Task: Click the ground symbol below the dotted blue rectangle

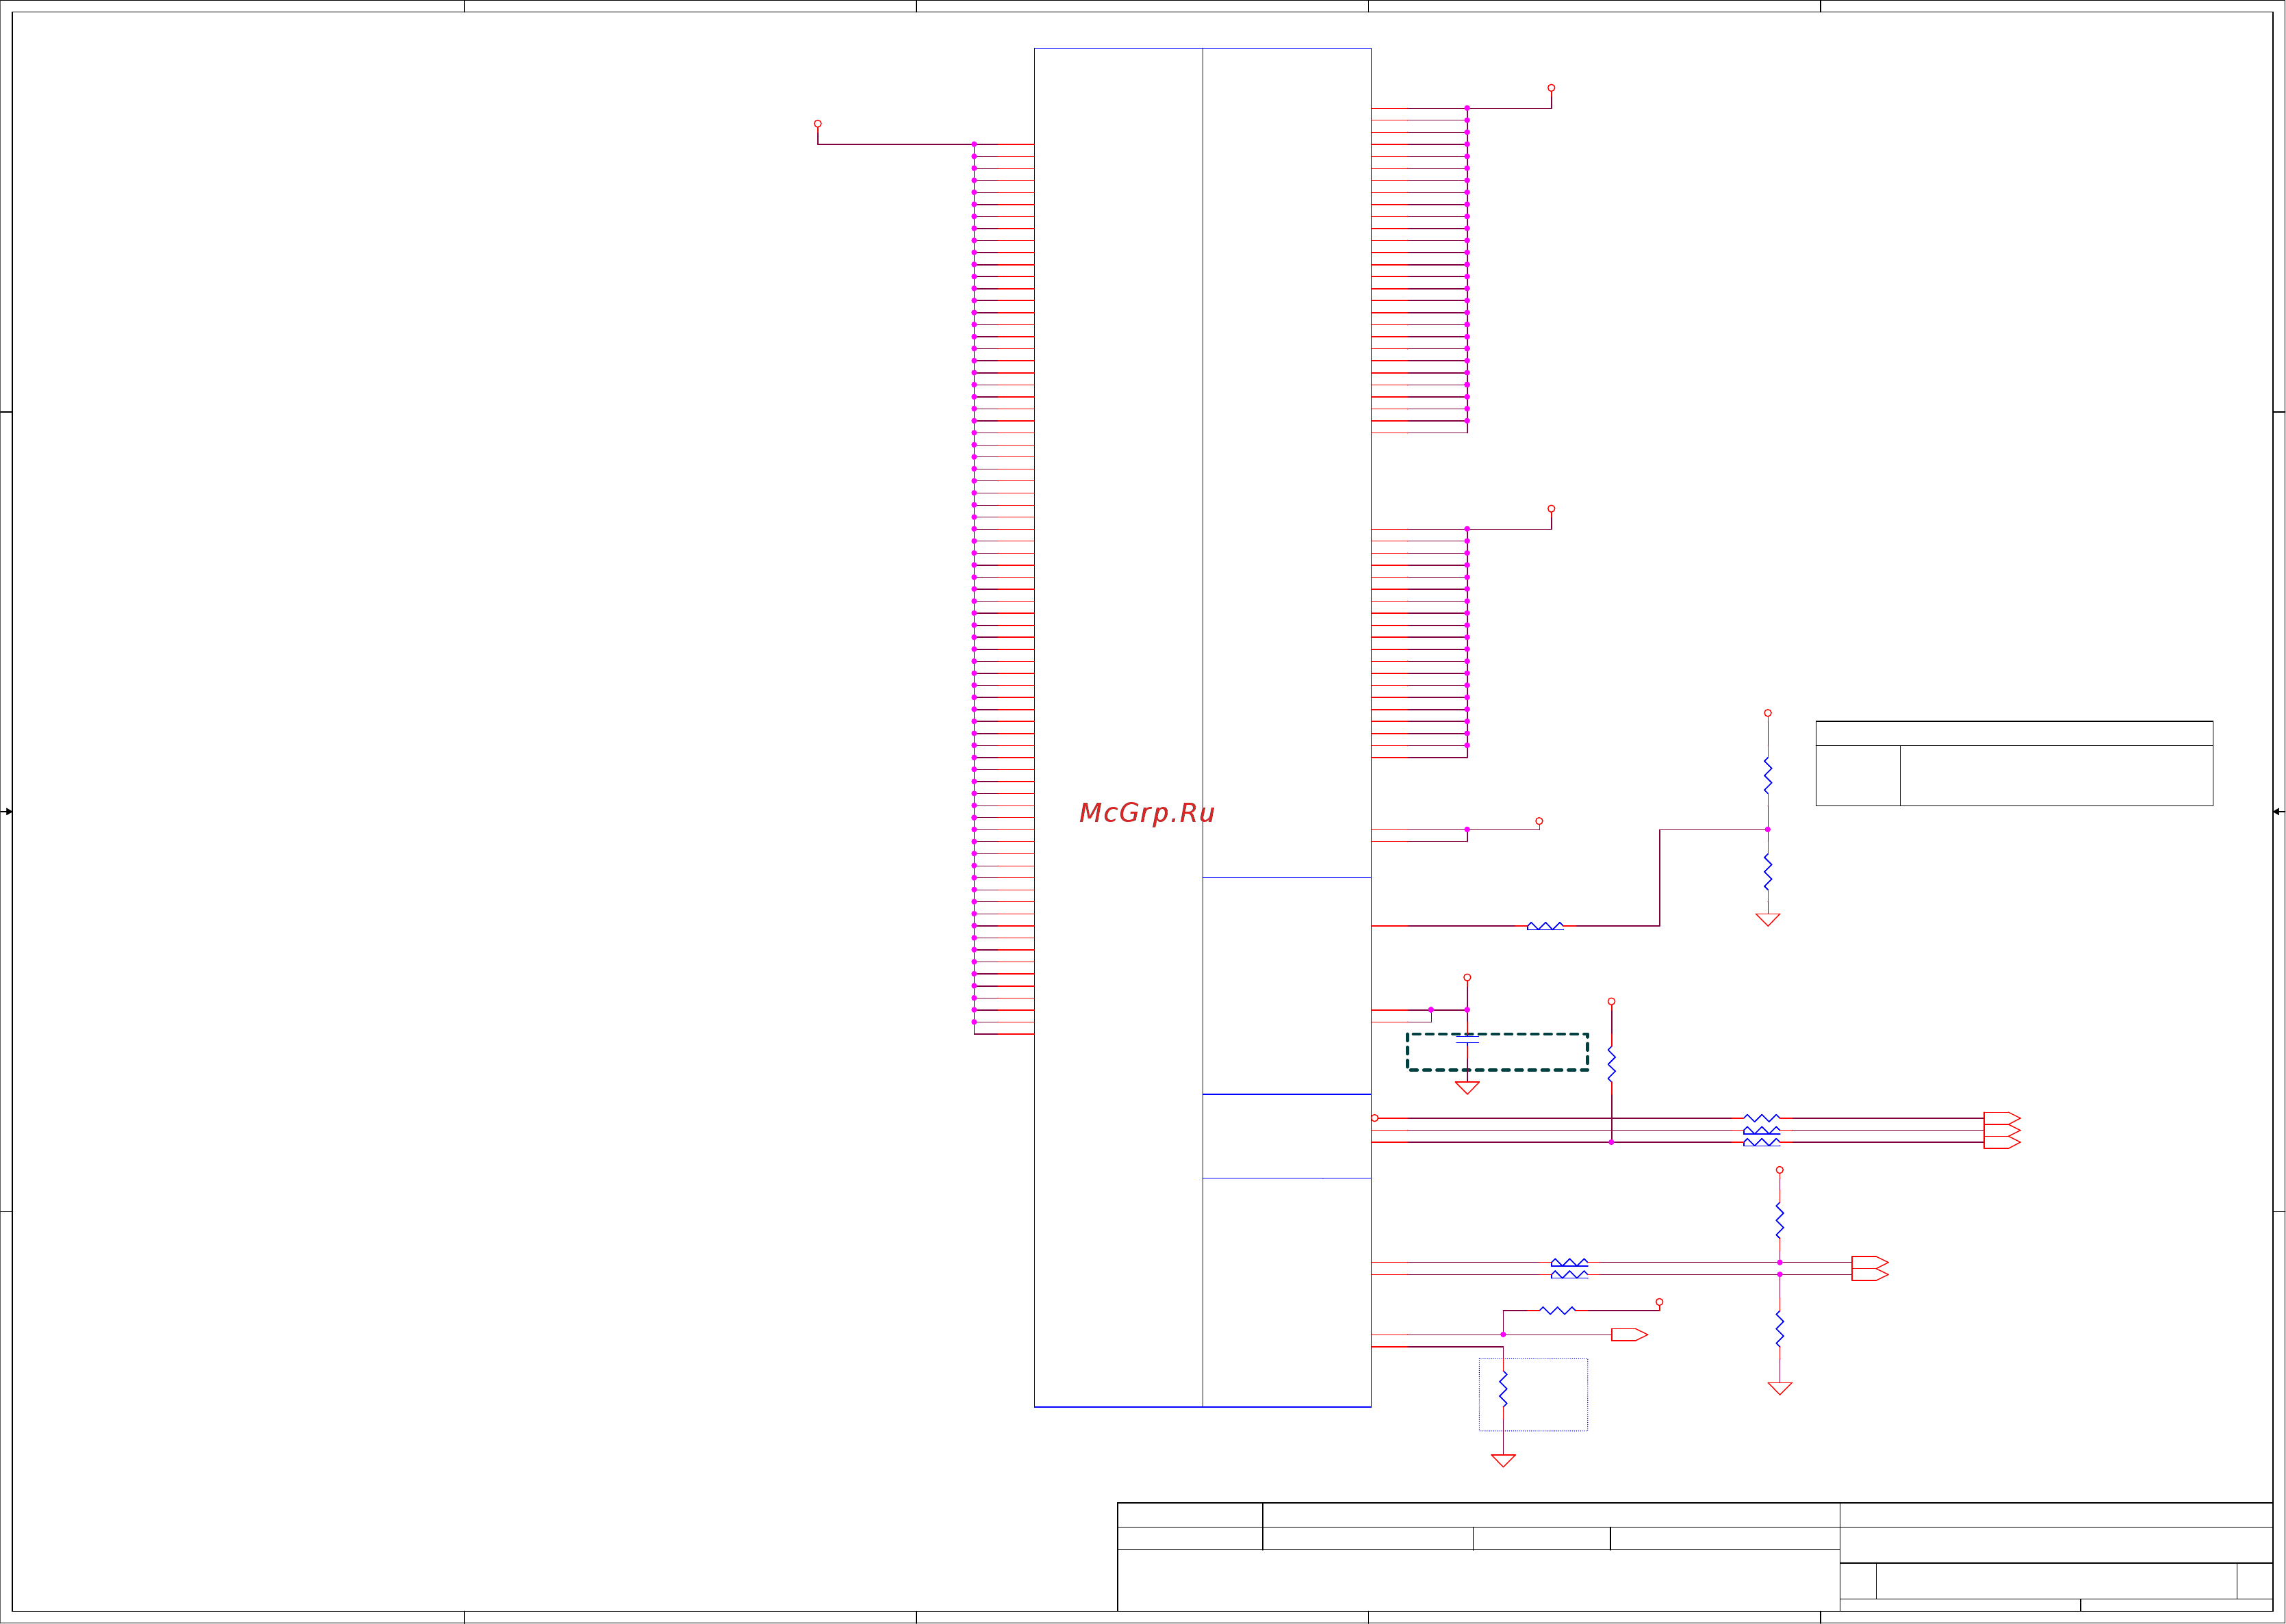Action: 1503,1461
